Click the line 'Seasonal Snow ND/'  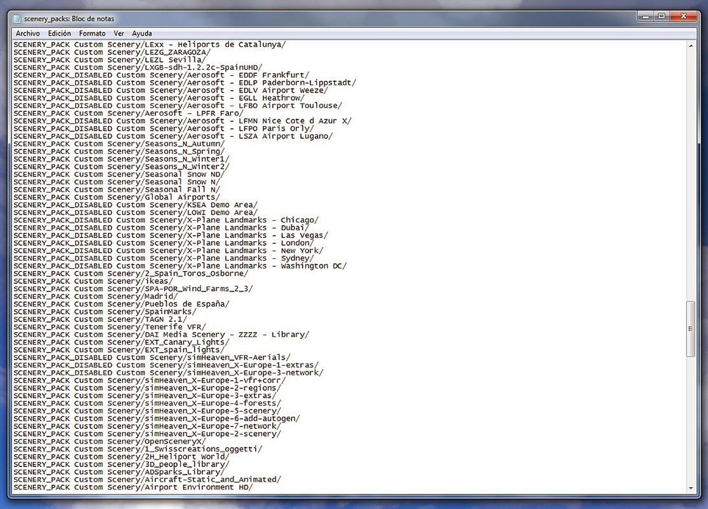pyautogui.click(x=119, y=175)
